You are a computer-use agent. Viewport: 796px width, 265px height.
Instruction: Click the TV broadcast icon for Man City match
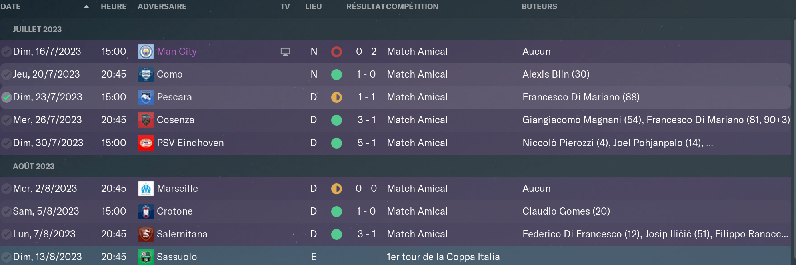tap(285, 52)
